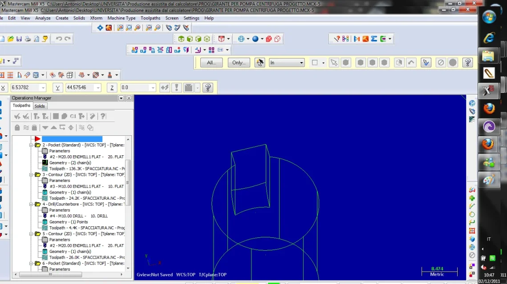Collapse operation 5 - Contour (2D) tree node
The image size is (507, 284).
pos(31,234)
